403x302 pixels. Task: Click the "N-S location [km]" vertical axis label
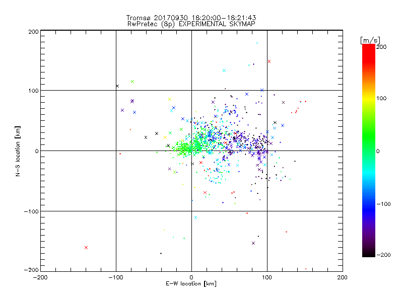coord(18,151)
